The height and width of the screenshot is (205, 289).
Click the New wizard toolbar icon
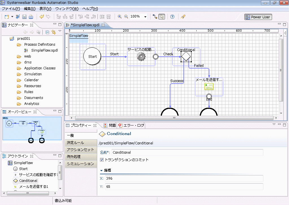point(7,17)
